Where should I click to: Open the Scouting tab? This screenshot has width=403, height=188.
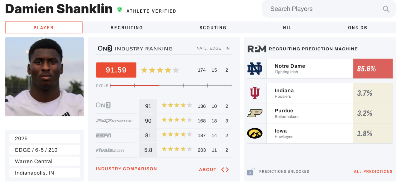pyautogui.click(x=213, y=28)
